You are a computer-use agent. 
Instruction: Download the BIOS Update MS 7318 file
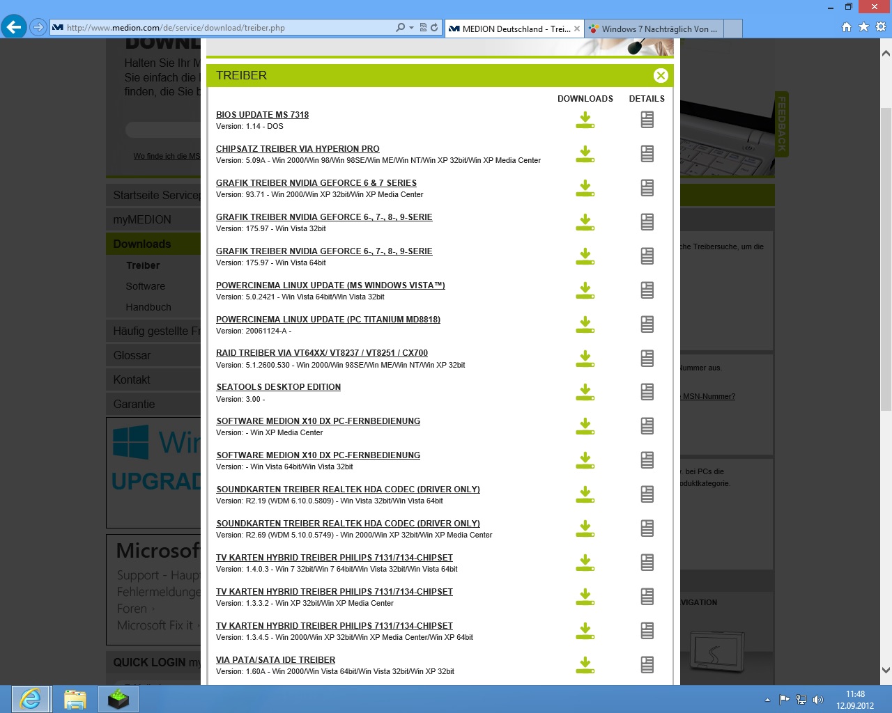585,120
